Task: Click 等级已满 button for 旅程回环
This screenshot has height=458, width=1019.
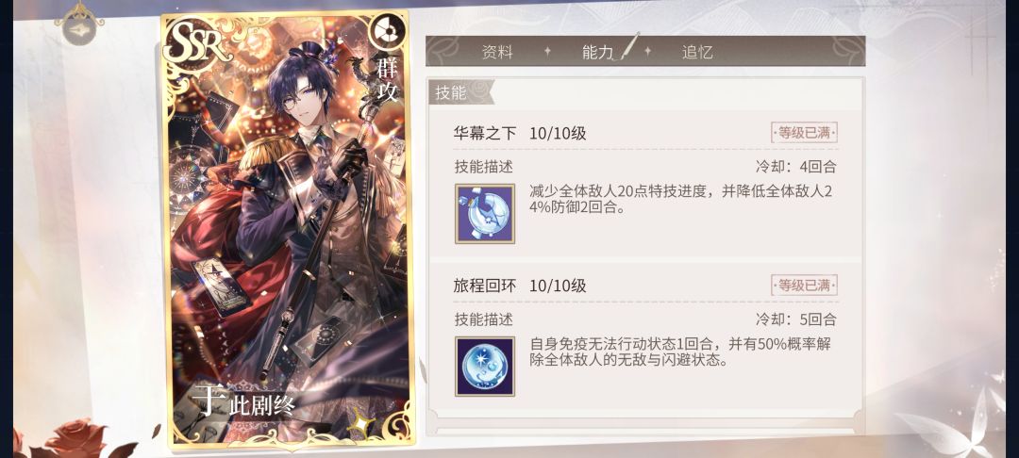Action: click(804, 285)
